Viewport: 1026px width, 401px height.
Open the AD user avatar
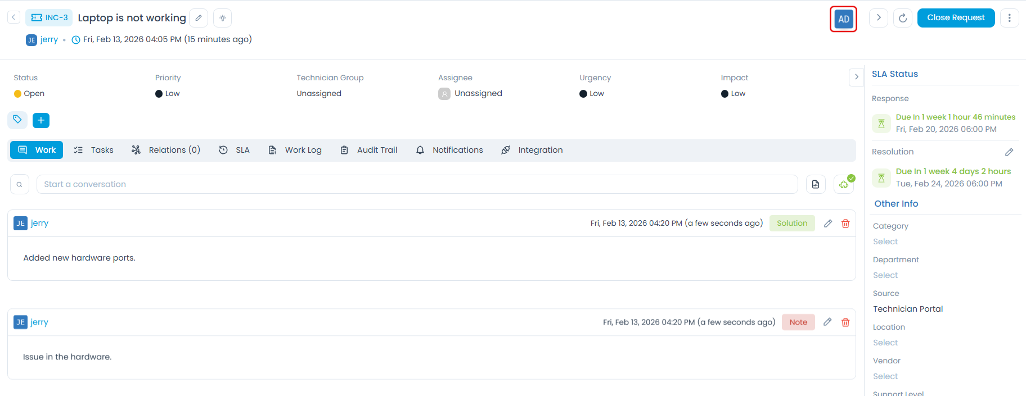pos(843,19)
